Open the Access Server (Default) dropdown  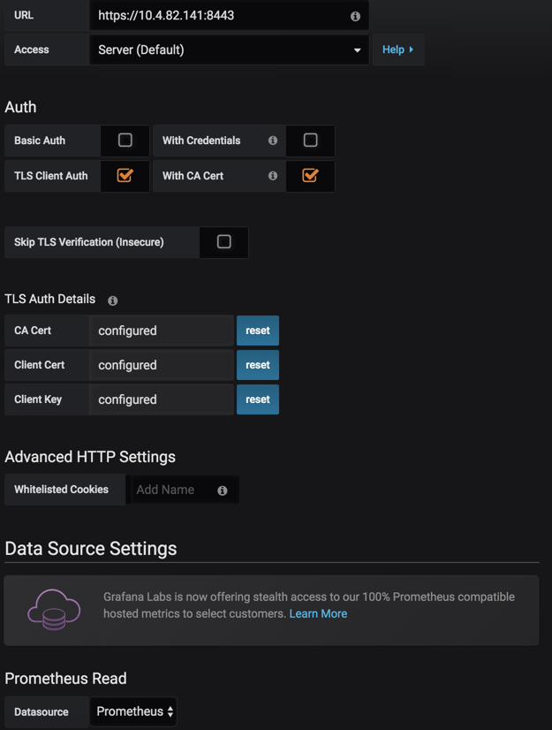click(229, 50)
